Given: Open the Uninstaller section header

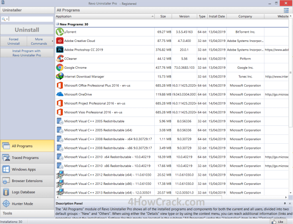Looking at the screenshot, I should pyautogui.click(x=27, y=10).
